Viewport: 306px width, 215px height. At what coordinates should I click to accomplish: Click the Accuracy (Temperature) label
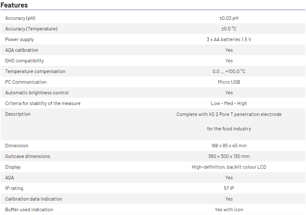point(31,29)
